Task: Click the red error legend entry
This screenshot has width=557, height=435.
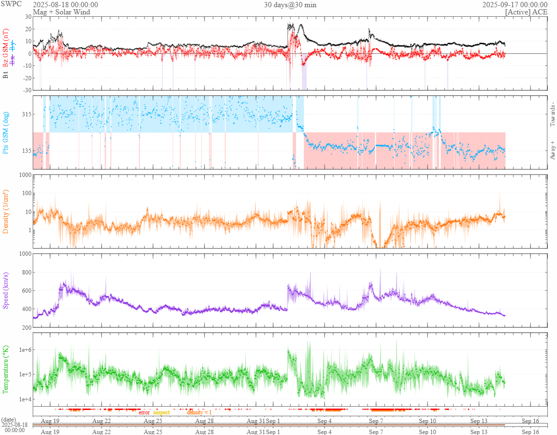Action: tap(144, 412)
